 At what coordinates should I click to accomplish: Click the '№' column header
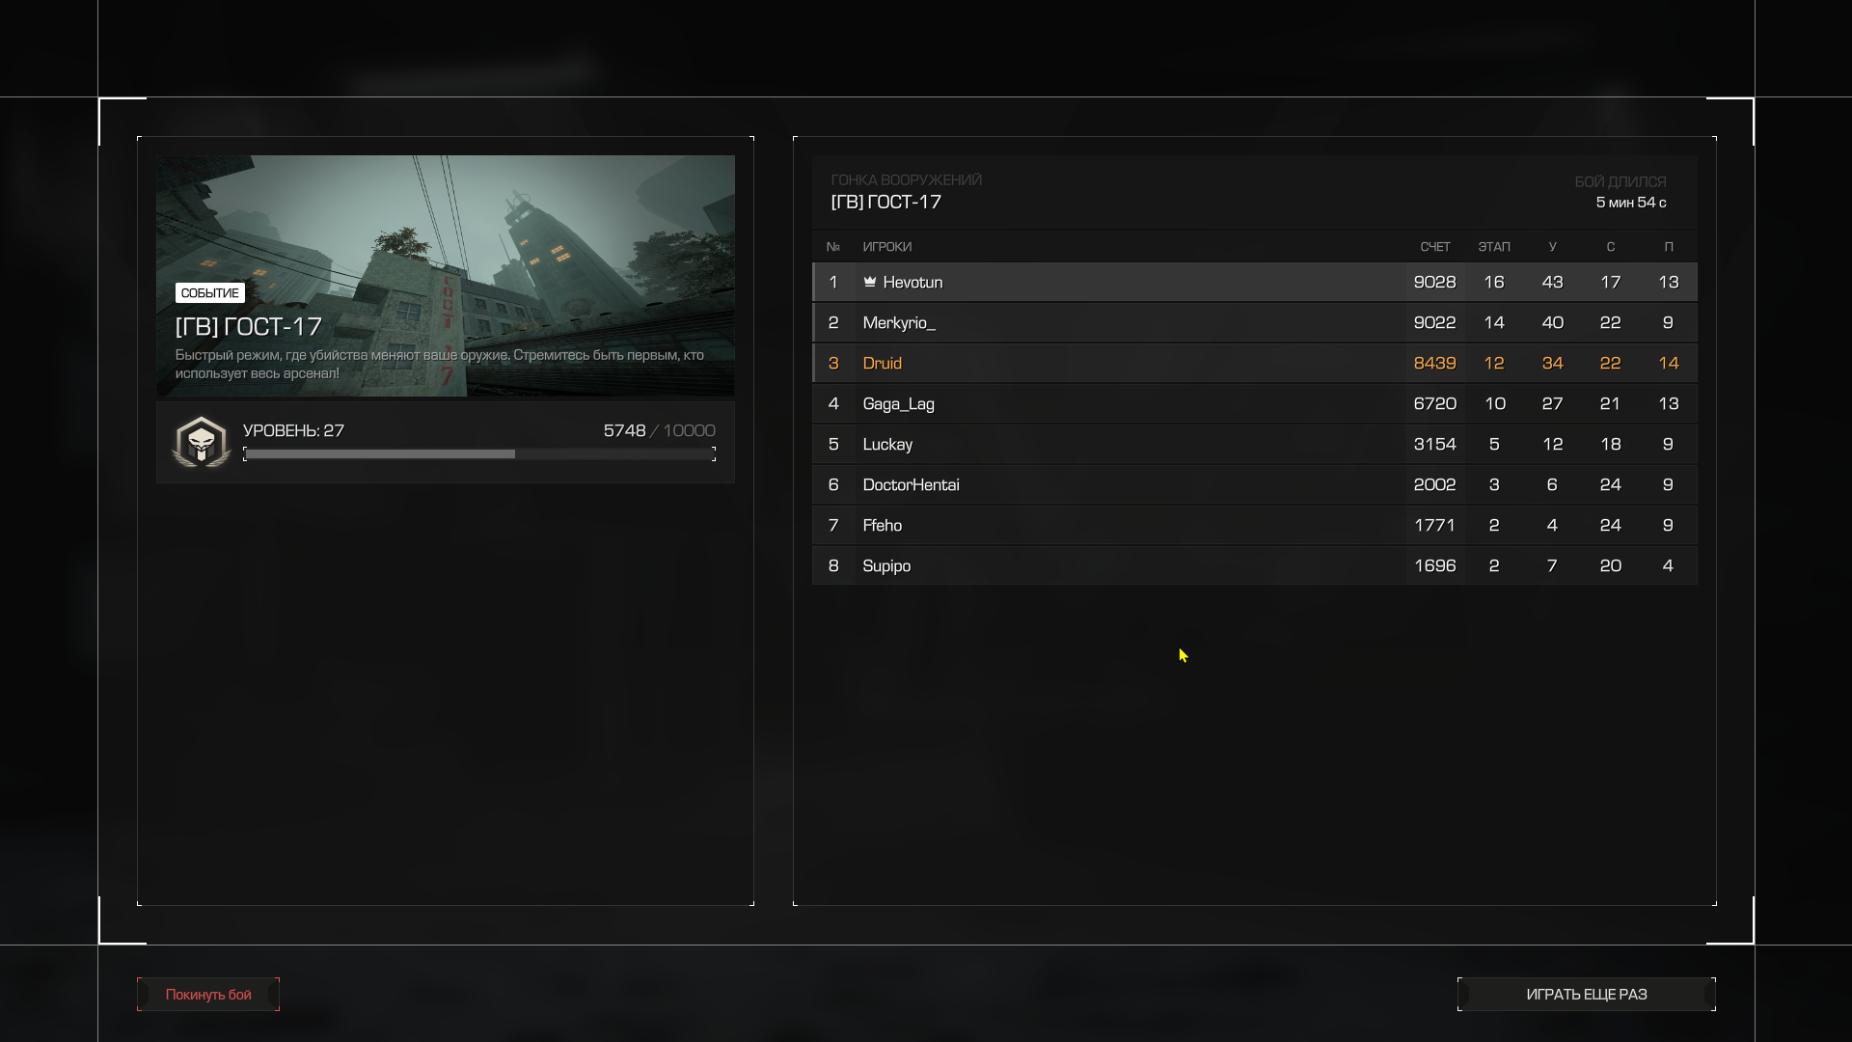(x=833, y=247)
